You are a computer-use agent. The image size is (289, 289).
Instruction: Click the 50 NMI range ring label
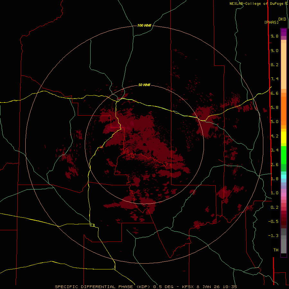(x=144, y=85)
